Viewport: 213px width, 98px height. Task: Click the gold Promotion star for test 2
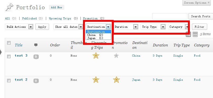click(x=117, y=80)
